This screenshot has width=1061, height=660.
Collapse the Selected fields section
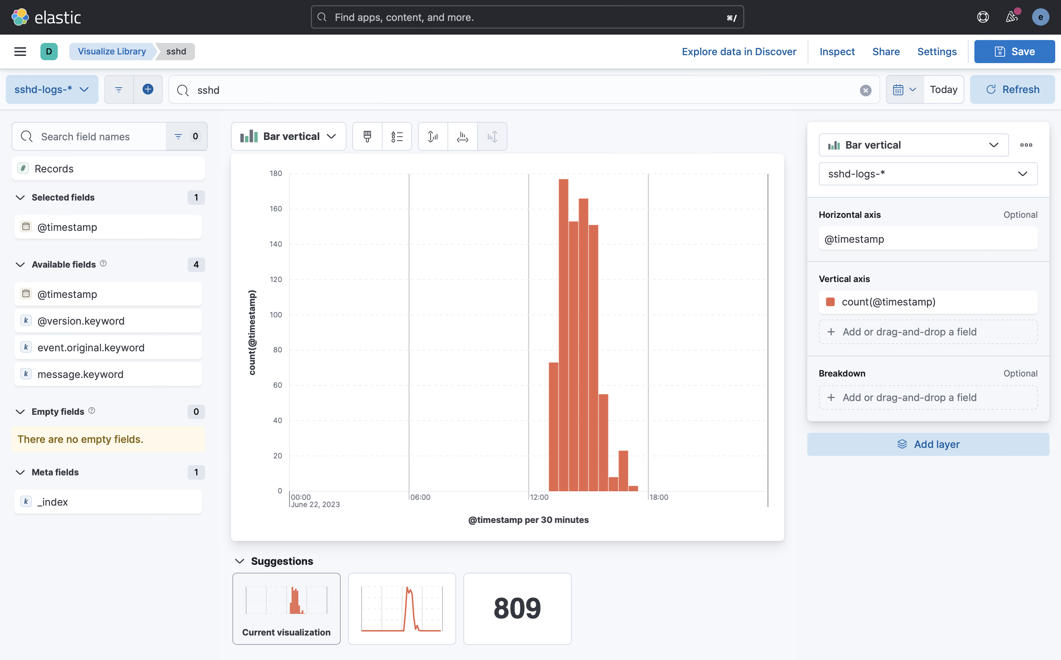20,197
